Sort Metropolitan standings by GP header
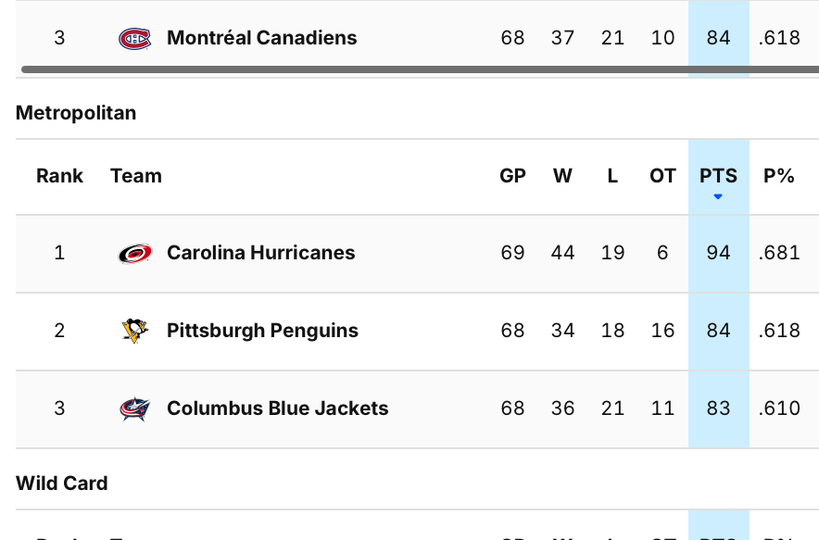 pyautogui.click(x=512, y=176)
